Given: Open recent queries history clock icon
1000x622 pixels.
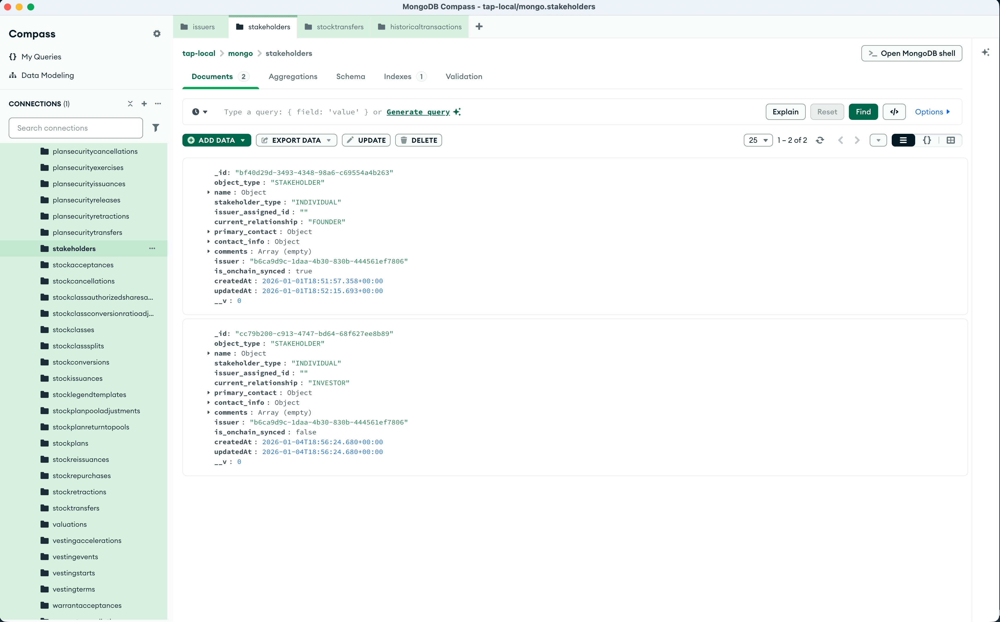Looking at the screenshot, I should click(x=199, y=112).
